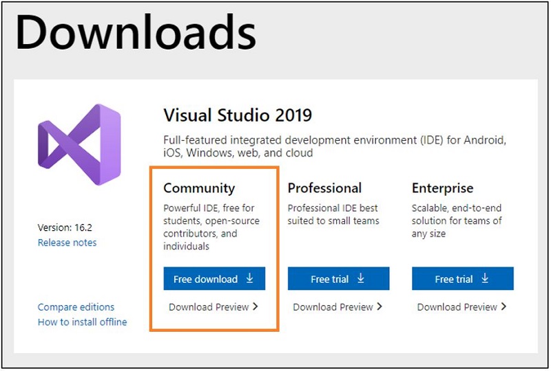Click the Community description about students

tap(211, 227)
